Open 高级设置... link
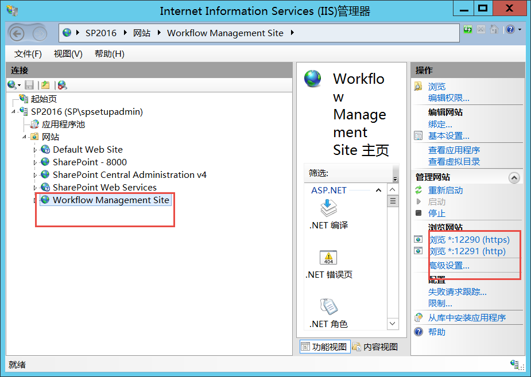531x377 pixels. coord(449,265)
